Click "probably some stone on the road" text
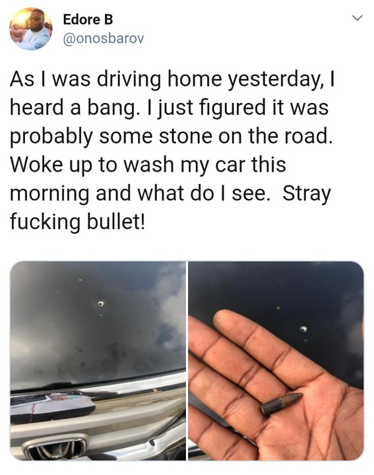 pos(171,136)
